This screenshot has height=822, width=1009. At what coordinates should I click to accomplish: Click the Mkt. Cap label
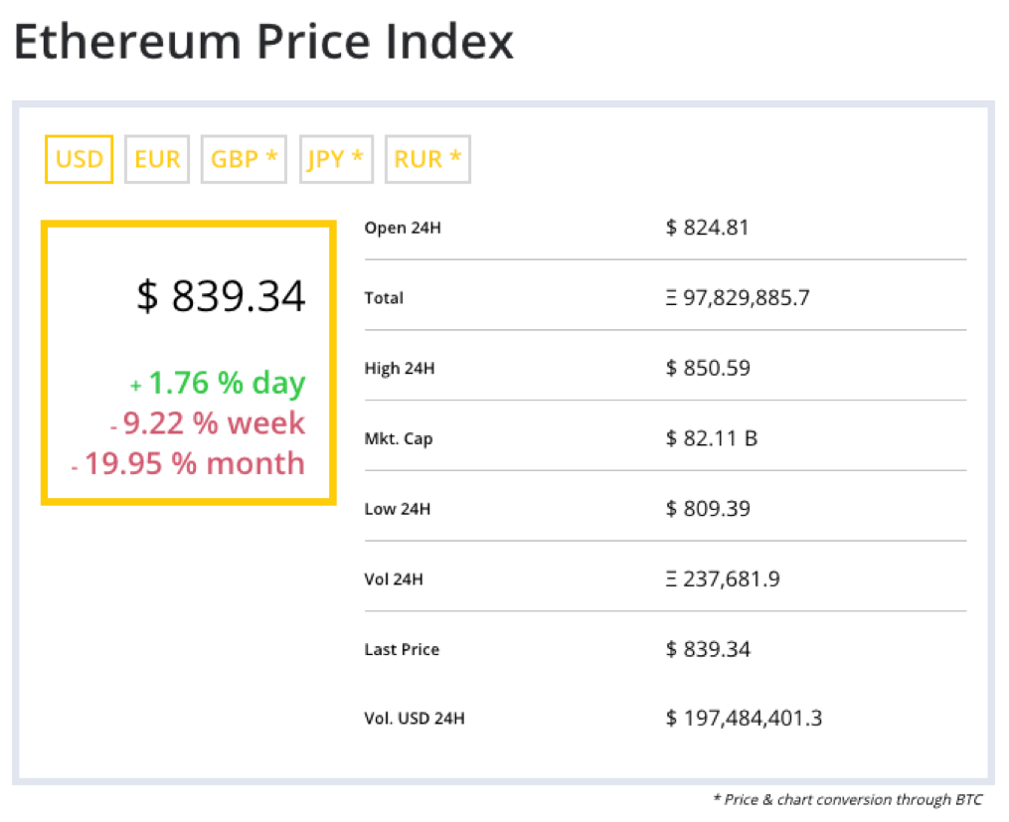399,438
